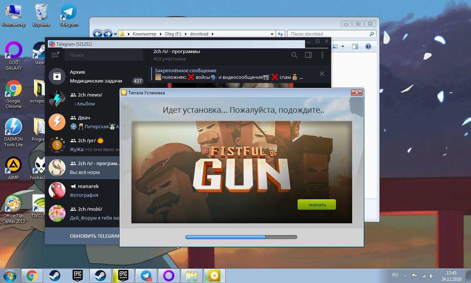
Task: Open the manarek channel
Action: 82,191
